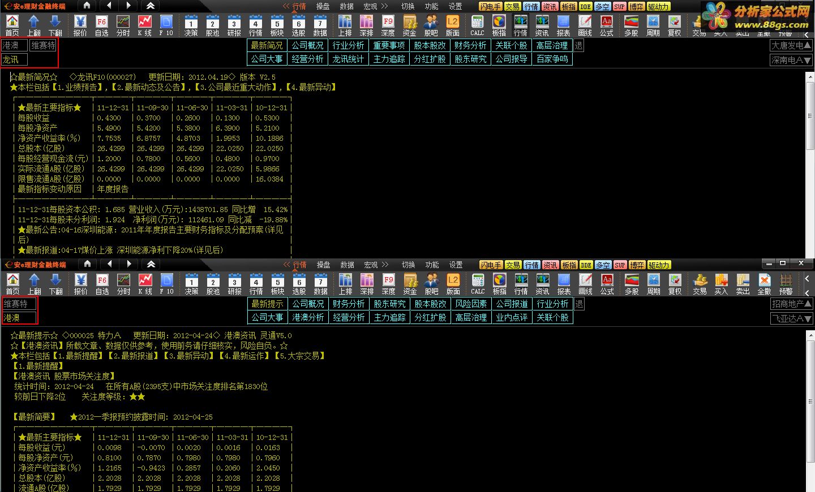Go to previous stock 大唐发电▲ in upper window

(791, 45)
